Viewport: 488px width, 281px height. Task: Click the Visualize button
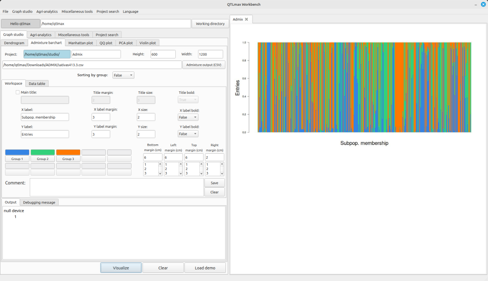tap(121, 268)
